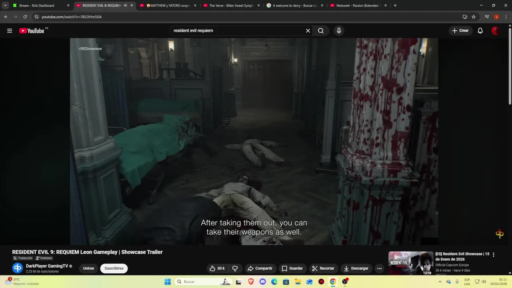The image size is (512, 288).
Task: Click the video player to pause
Action: coord(254,141)
